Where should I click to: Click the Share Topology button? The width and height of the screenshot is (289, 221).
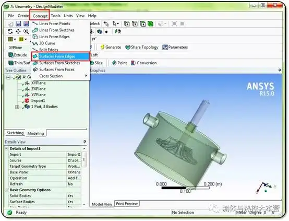pos(142,47)
